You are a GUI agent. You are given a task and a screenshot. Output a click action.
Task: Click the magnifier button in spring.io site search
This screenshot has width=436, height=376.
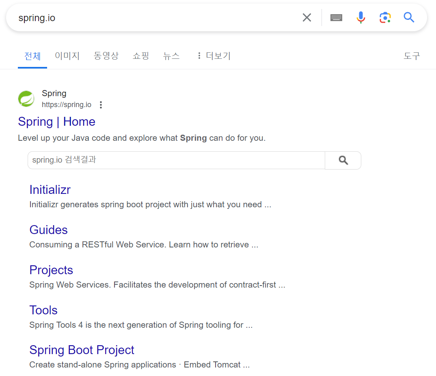pyautogui.click(x=343, y=160)
